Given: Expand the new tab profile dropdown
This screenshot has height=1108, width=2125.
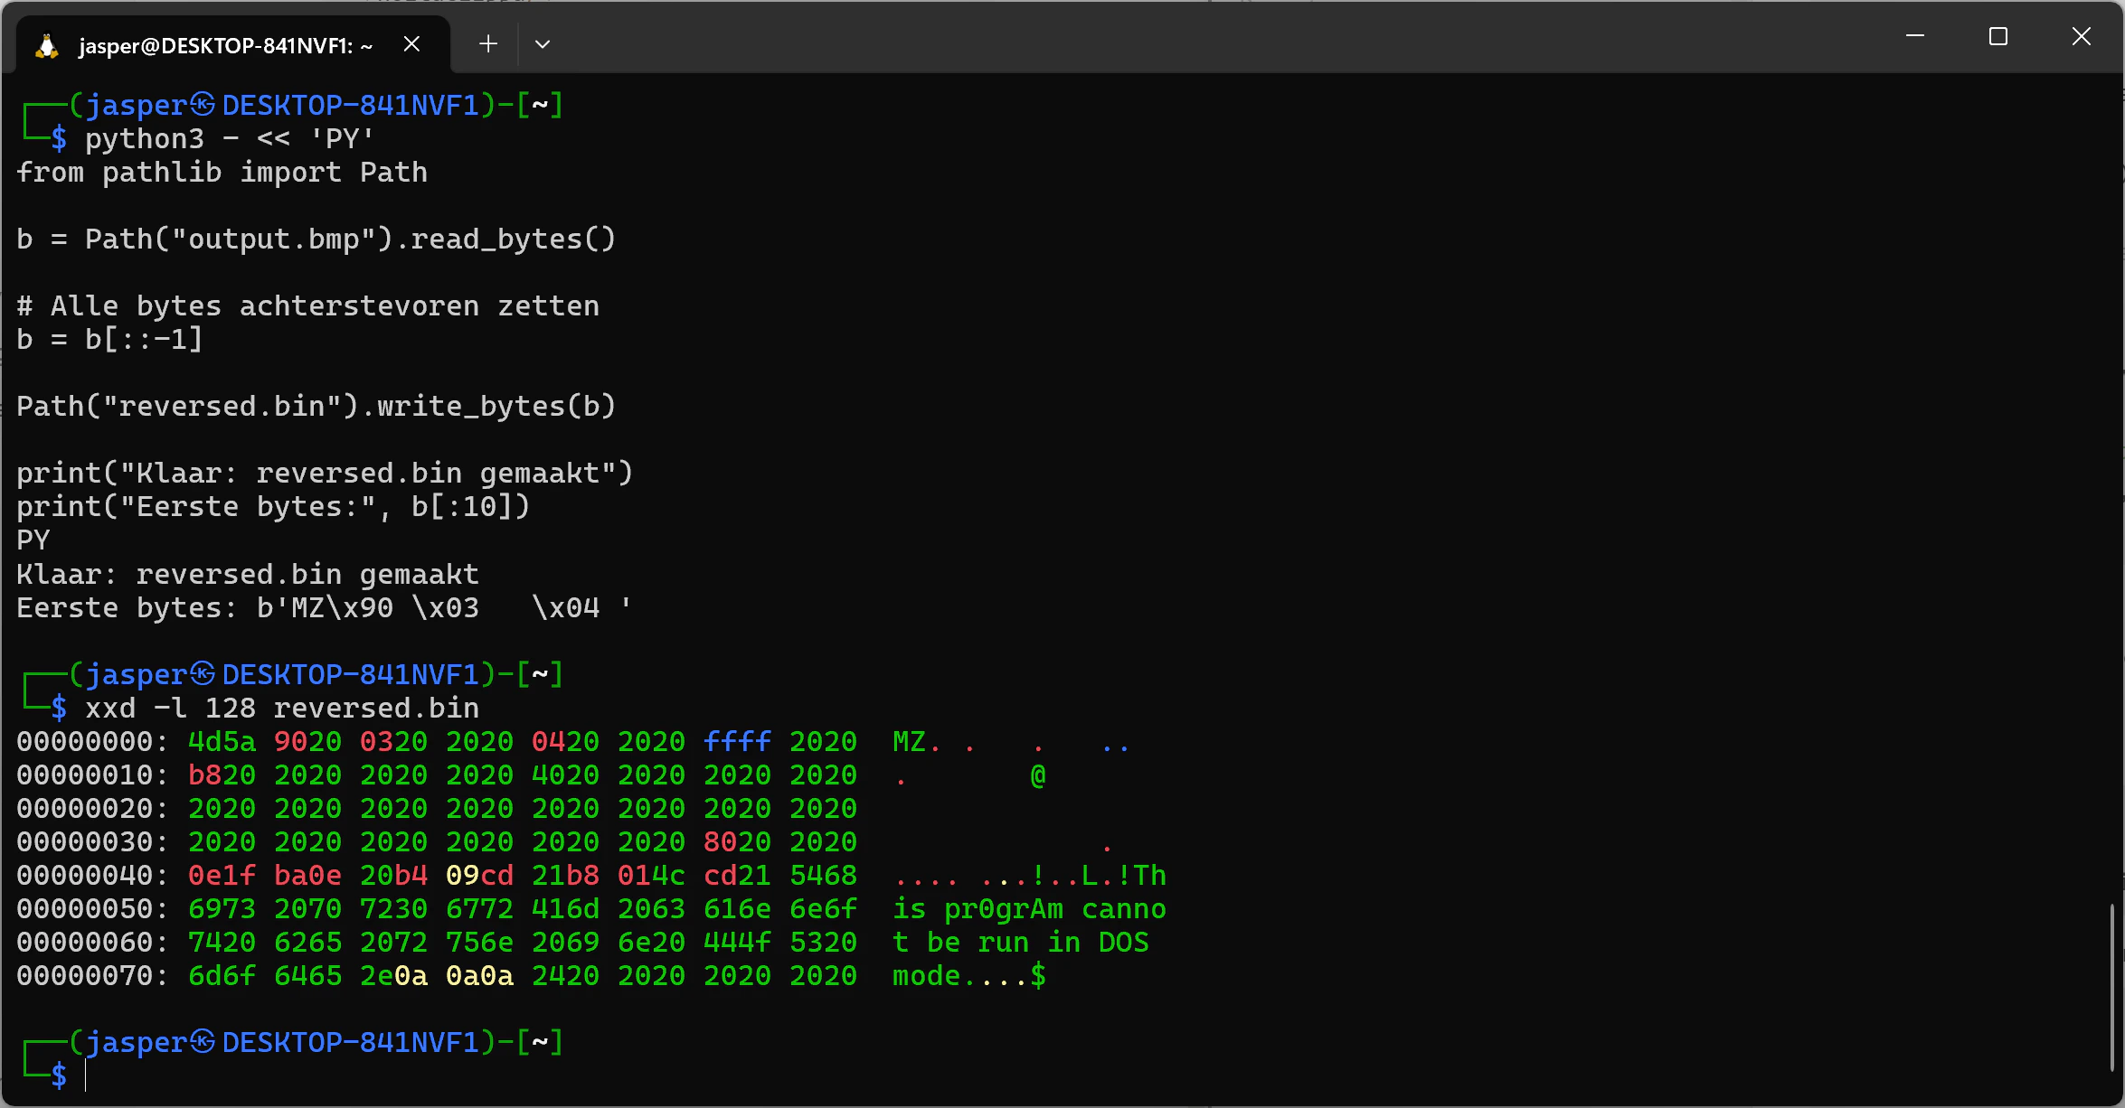Looking at the screenshot, I should click(x=543, y=43).
